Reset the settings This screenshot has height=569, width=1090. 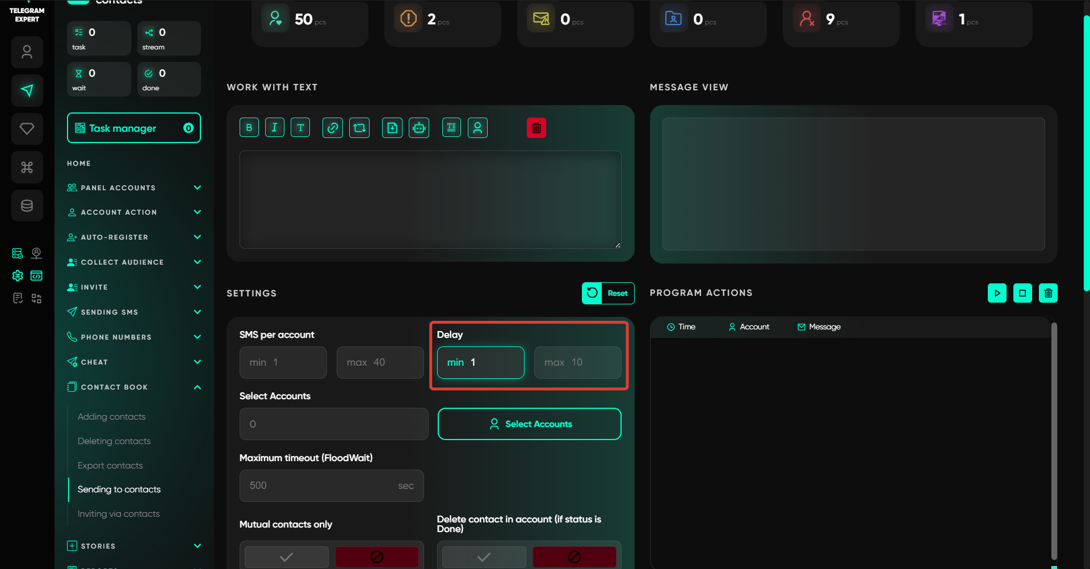coord(608,293)
